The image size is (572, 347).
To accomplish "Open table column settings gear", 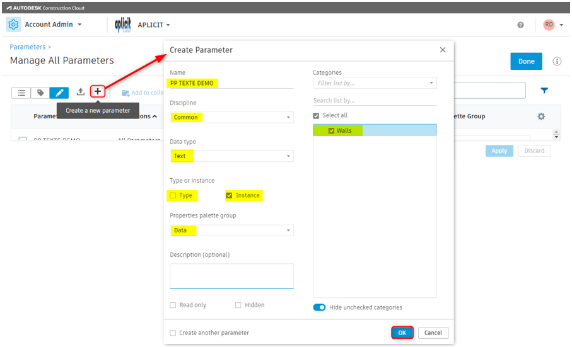I will (x=541, y=117).
